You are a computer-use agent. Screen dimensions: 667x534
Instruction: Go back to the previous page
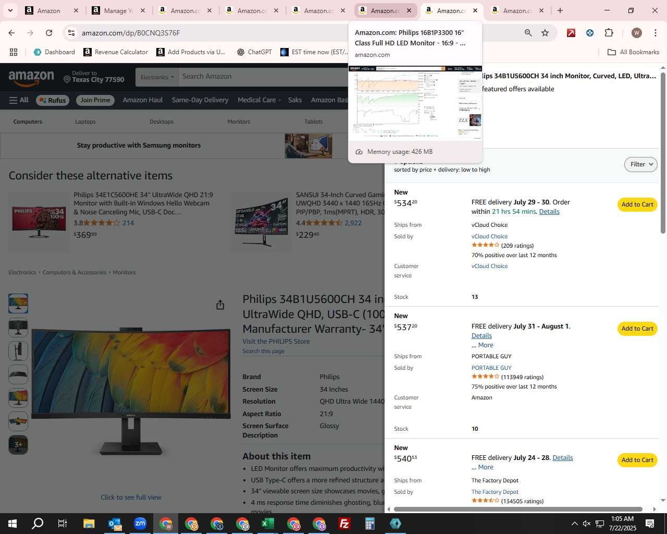pos(11,33)
